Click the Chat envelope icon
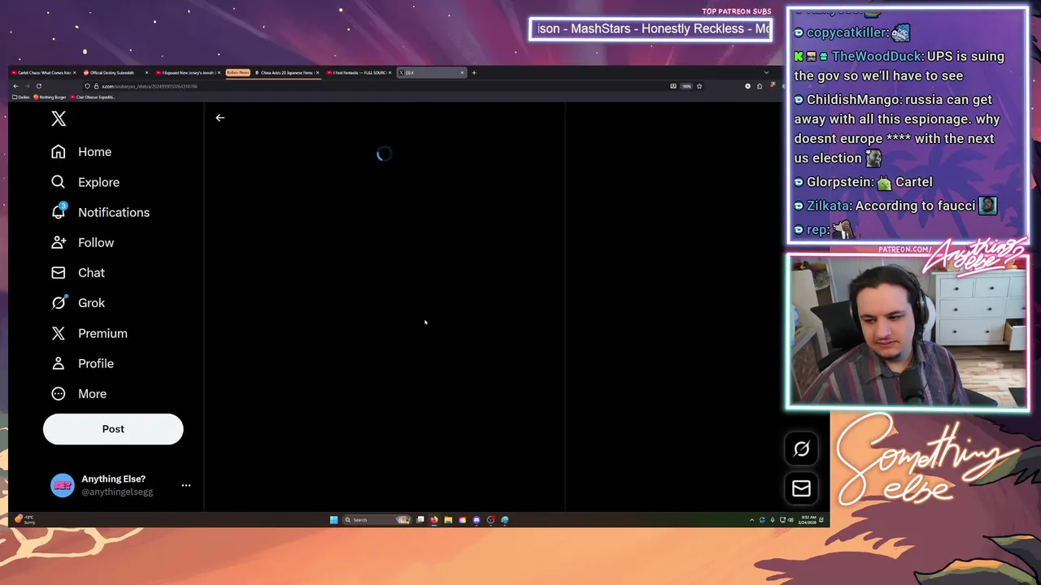This screenshot has width=1041, height=585. (x=59, y=272)
